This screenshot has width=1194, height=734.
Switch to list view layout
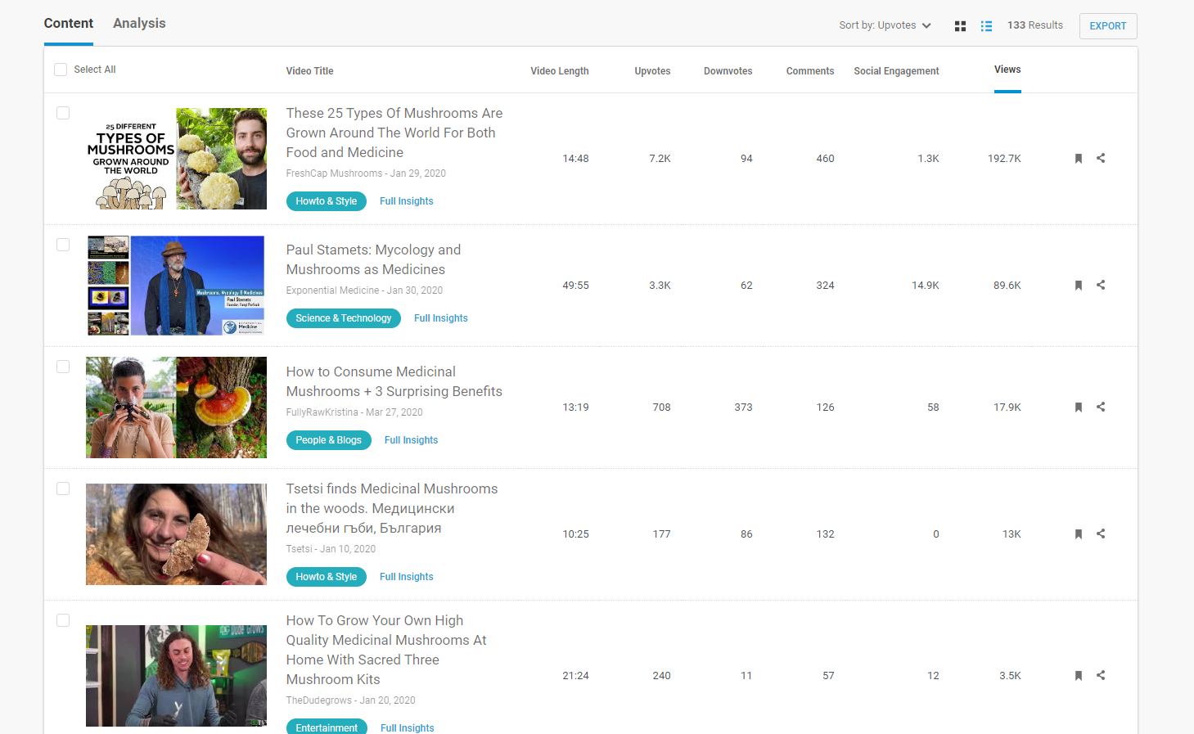click(986, 26)
